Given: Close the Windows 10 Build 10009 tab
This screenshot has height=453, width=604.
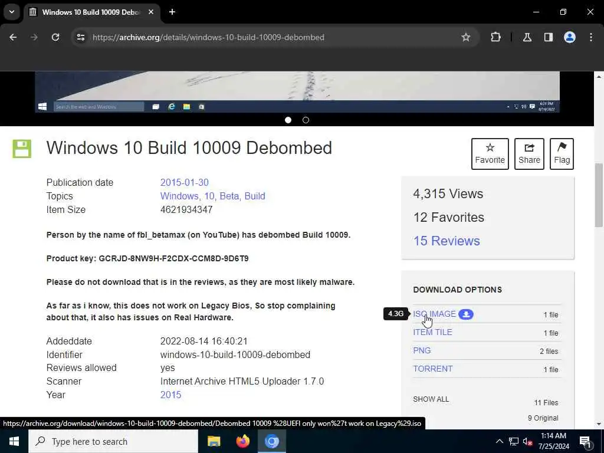Looking at the screenshot, I should pyautogui.click(x=151, y=12).
